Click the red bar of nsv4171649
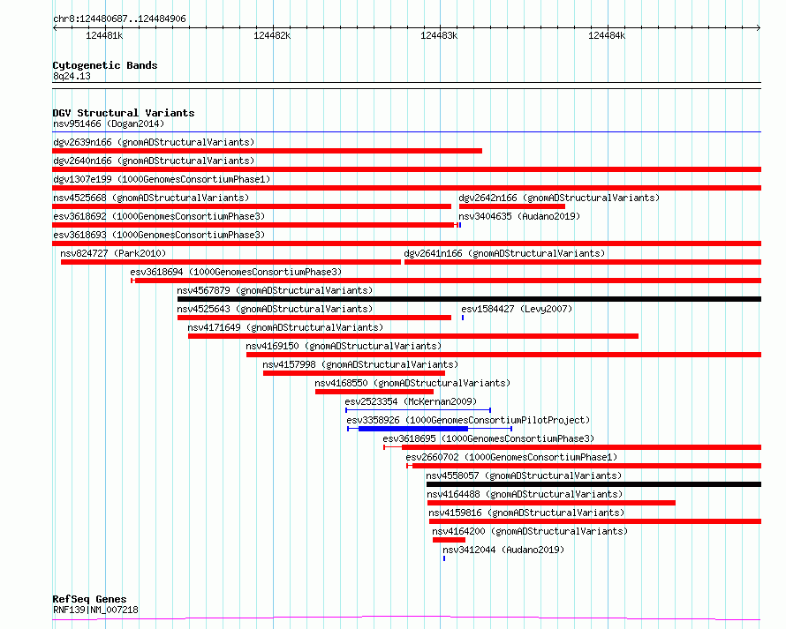786x629 pixels. 413,336
